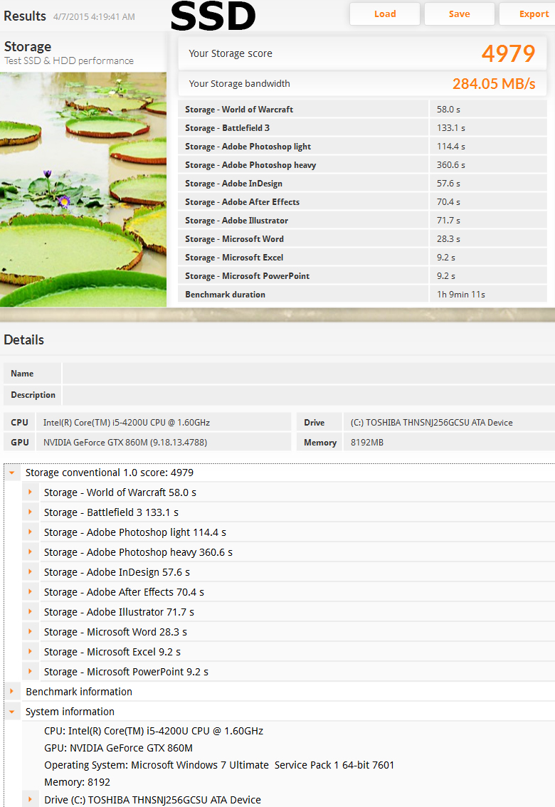Click the Description input field
This screenshot has width=555, height=807.
click(307, 395)
